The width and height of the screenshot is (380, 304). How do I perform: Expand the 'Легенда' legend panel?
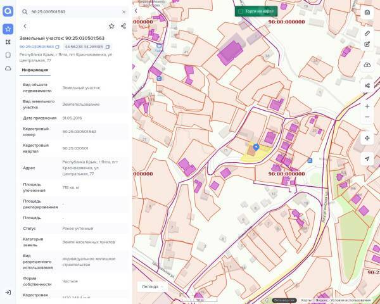(x=152, y=286)
